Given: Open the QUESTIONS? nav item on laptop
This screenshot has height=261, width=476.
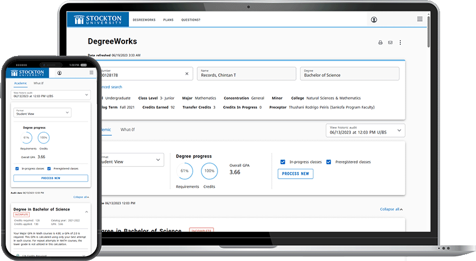Looking at the screenshot, I should [x=191, y=20].
